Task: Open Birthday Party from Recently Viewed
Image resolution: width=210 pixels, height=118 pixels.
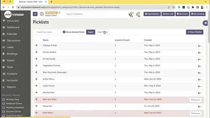Action: 13,100
